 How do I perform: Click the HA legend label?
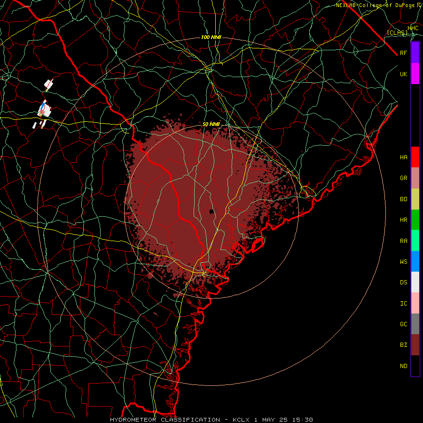[404, 157]
